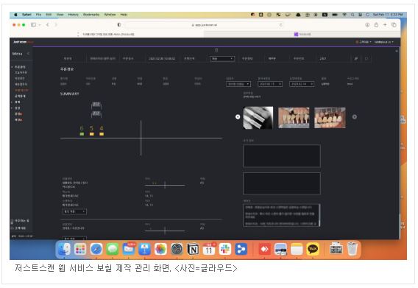Viewport: 418px width, 288px height.
Task: Launch KakaoTalk from the dock
Action: tap(313, 249)
